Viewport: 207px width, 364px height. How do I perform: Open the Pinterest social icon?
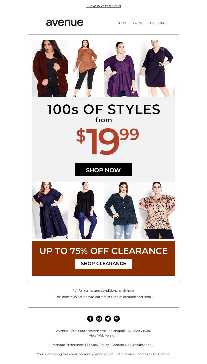[117, 319]
